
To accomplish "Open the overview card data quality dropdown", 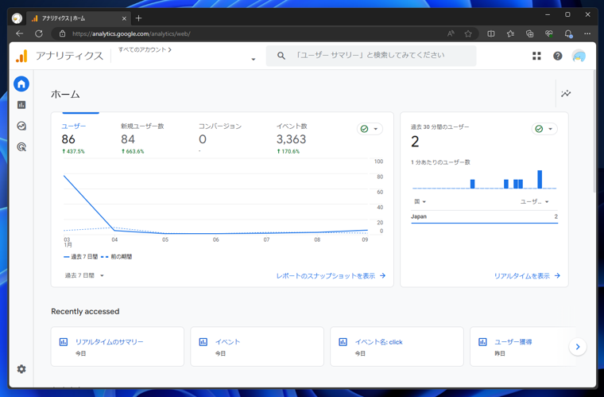I will point(370,129).
